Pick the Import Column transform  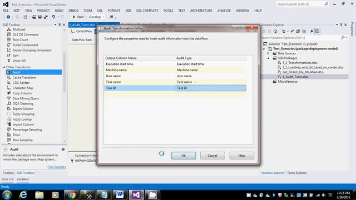click(23, 124)
